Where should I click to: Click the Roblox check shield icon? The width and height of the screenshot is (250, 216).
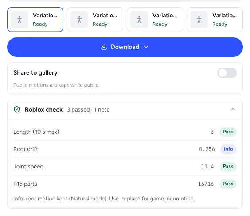coord(17,109)
